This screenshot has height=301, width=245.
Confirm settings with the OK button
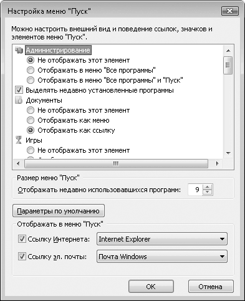click(151, 287)
